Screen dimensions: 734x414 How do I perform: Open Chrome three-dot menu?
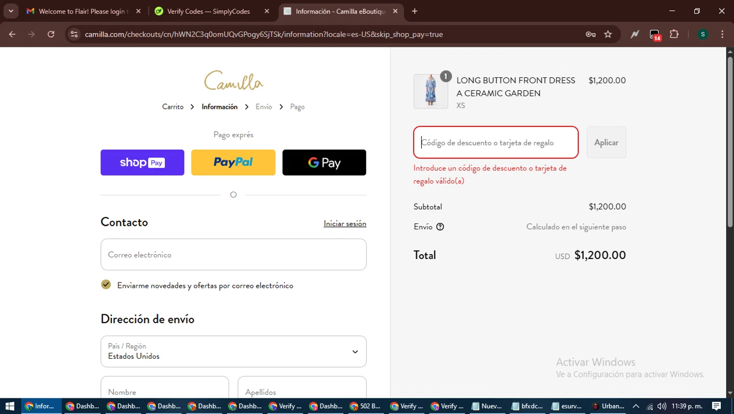pyautogui.click(x=722, y=34)
